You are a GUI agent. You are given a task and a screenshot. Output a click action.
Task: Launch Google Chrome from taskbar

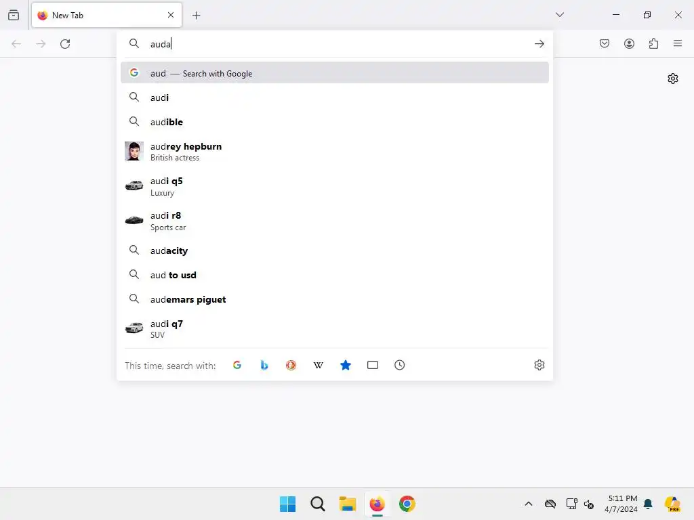[407, 504]
